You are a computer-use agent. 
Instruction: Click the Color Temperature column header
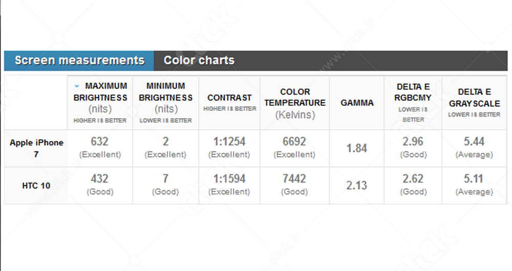(x=295, y=97)
